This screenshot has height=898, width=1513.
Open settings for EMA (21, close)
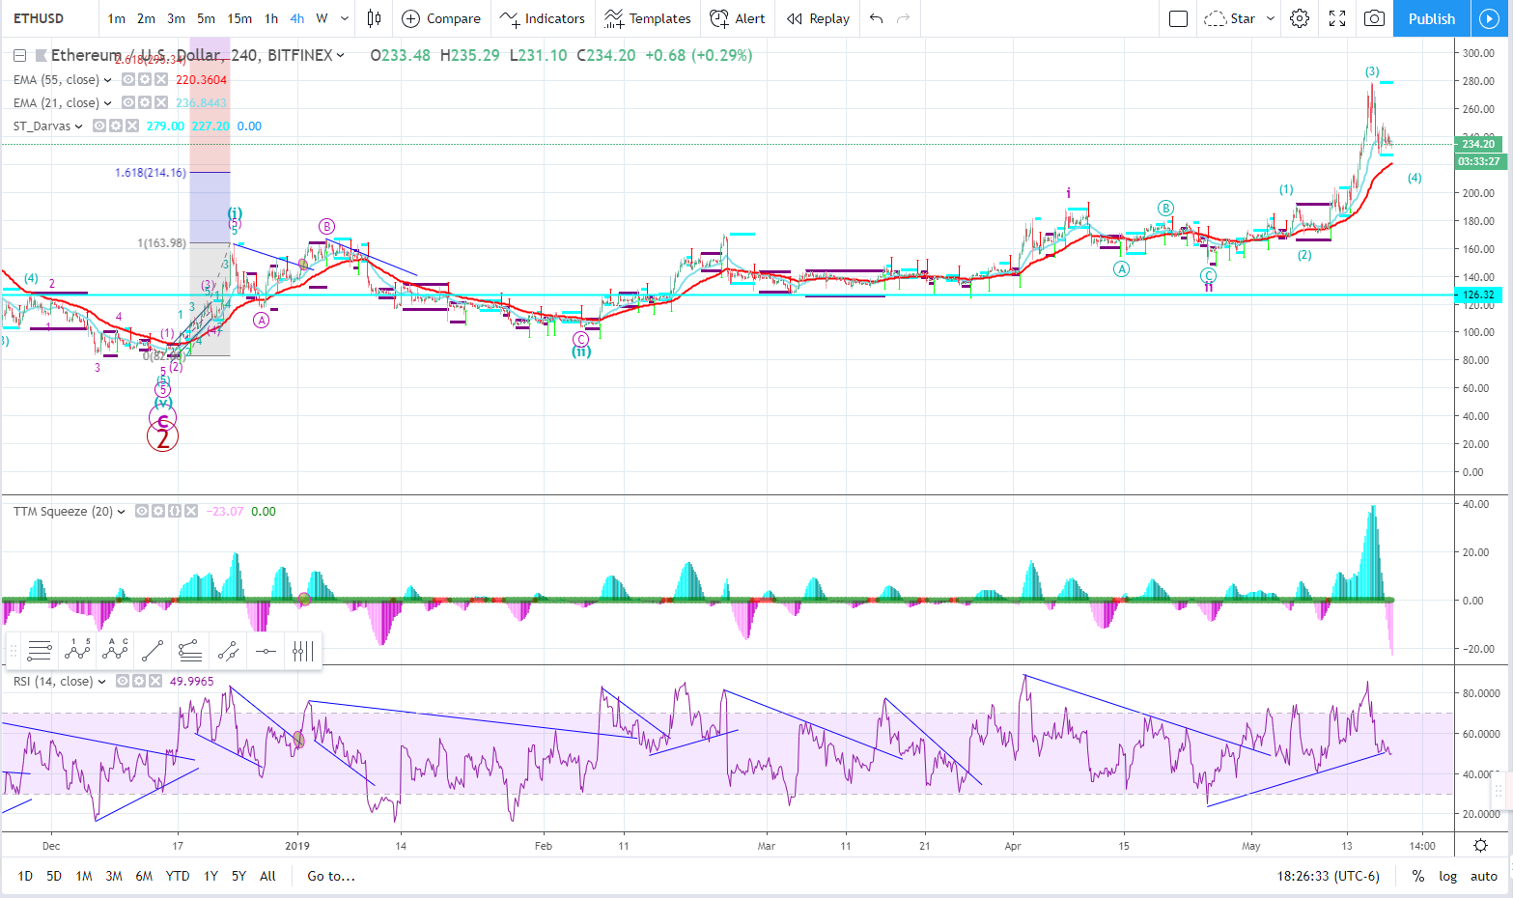145,102
